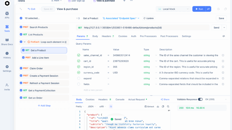Image resolution: width=232 pixels, height=130 pixels.
Task: Copy response body using copy icon
Action: (163, 107)
